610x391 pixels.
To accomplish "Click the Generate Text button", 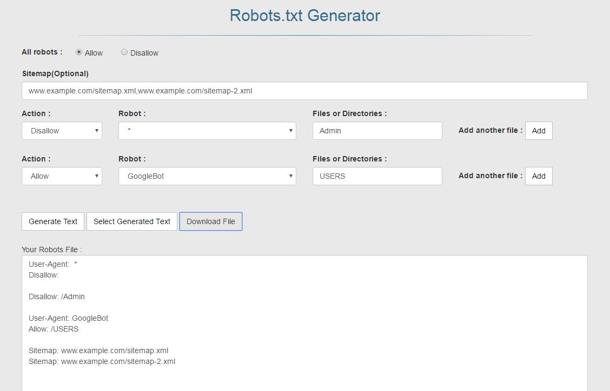I will tap(53, 221).
